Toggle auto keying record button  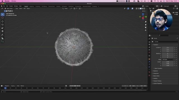click(66, 86)
